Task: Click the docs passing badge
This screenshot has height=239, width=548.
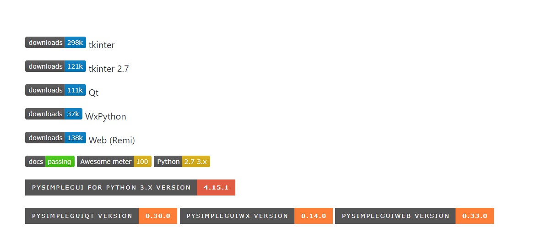Action: [x=49, y=162]
